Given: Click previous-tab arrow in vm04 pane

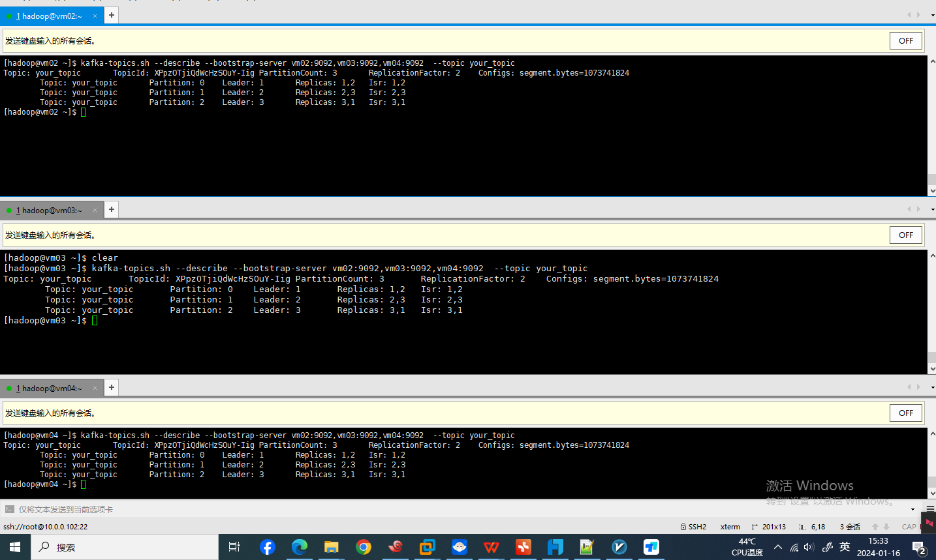Looking at the screenshot, I should (909, 387).
